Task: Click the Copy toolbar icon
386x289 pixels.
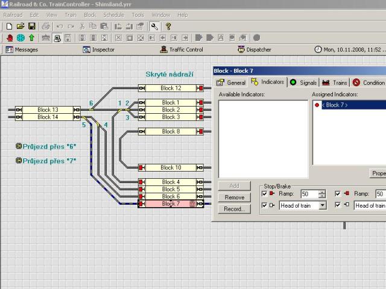Action: 93,26
